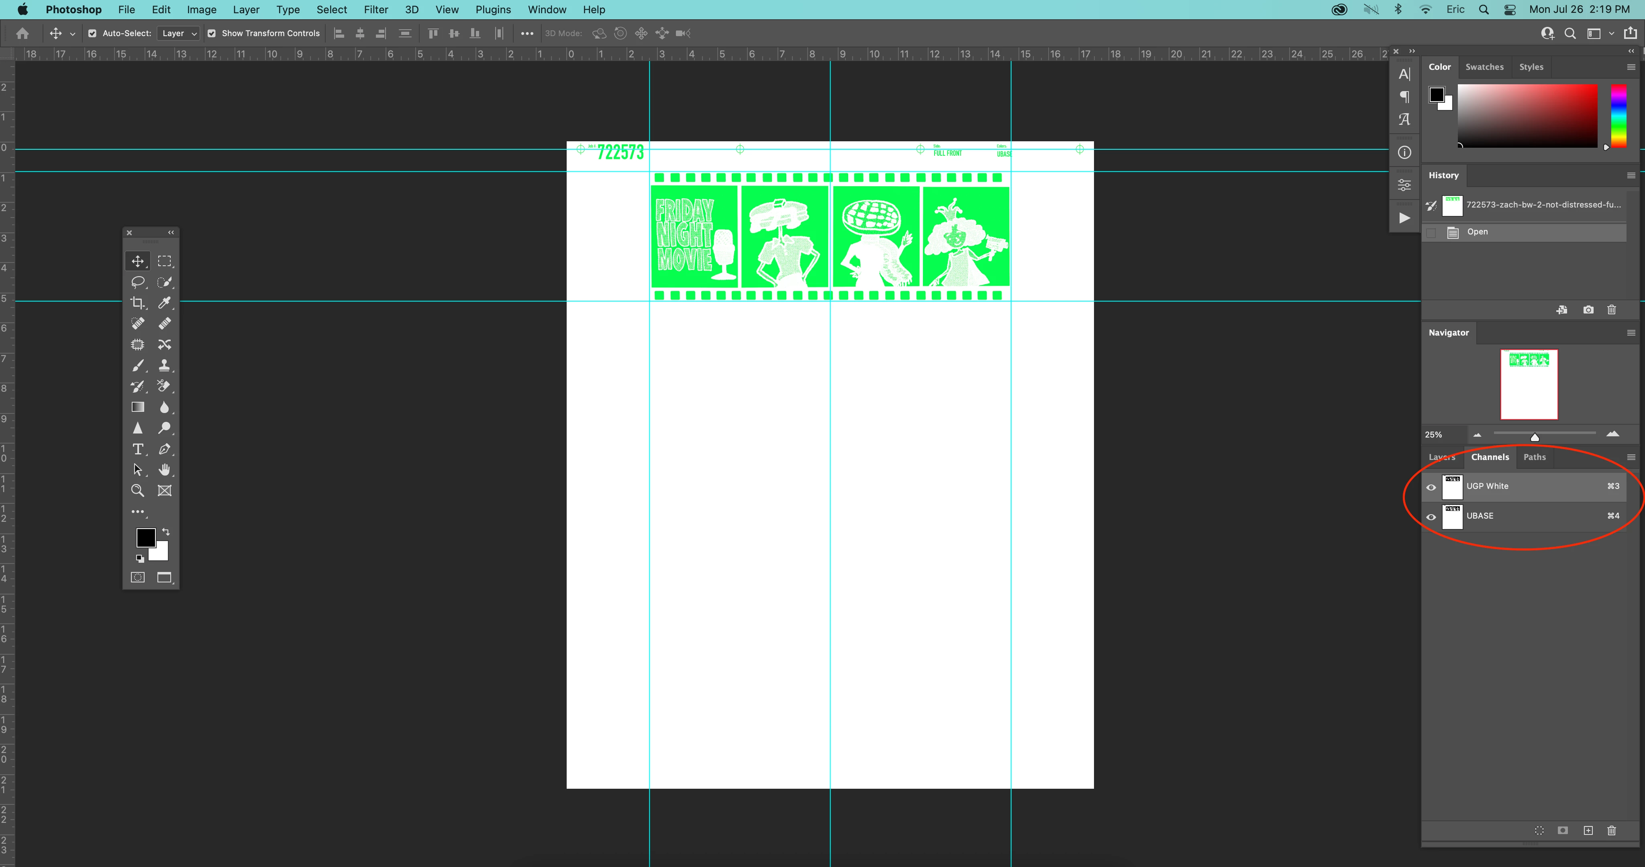Screen dimensions: 1645x867
Task: Select the Gradient tool
Action: pyautogui.click(x=137, y=407)
